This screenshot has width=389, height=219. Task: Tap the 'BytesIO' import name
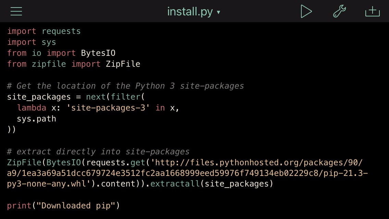[98, 53]
